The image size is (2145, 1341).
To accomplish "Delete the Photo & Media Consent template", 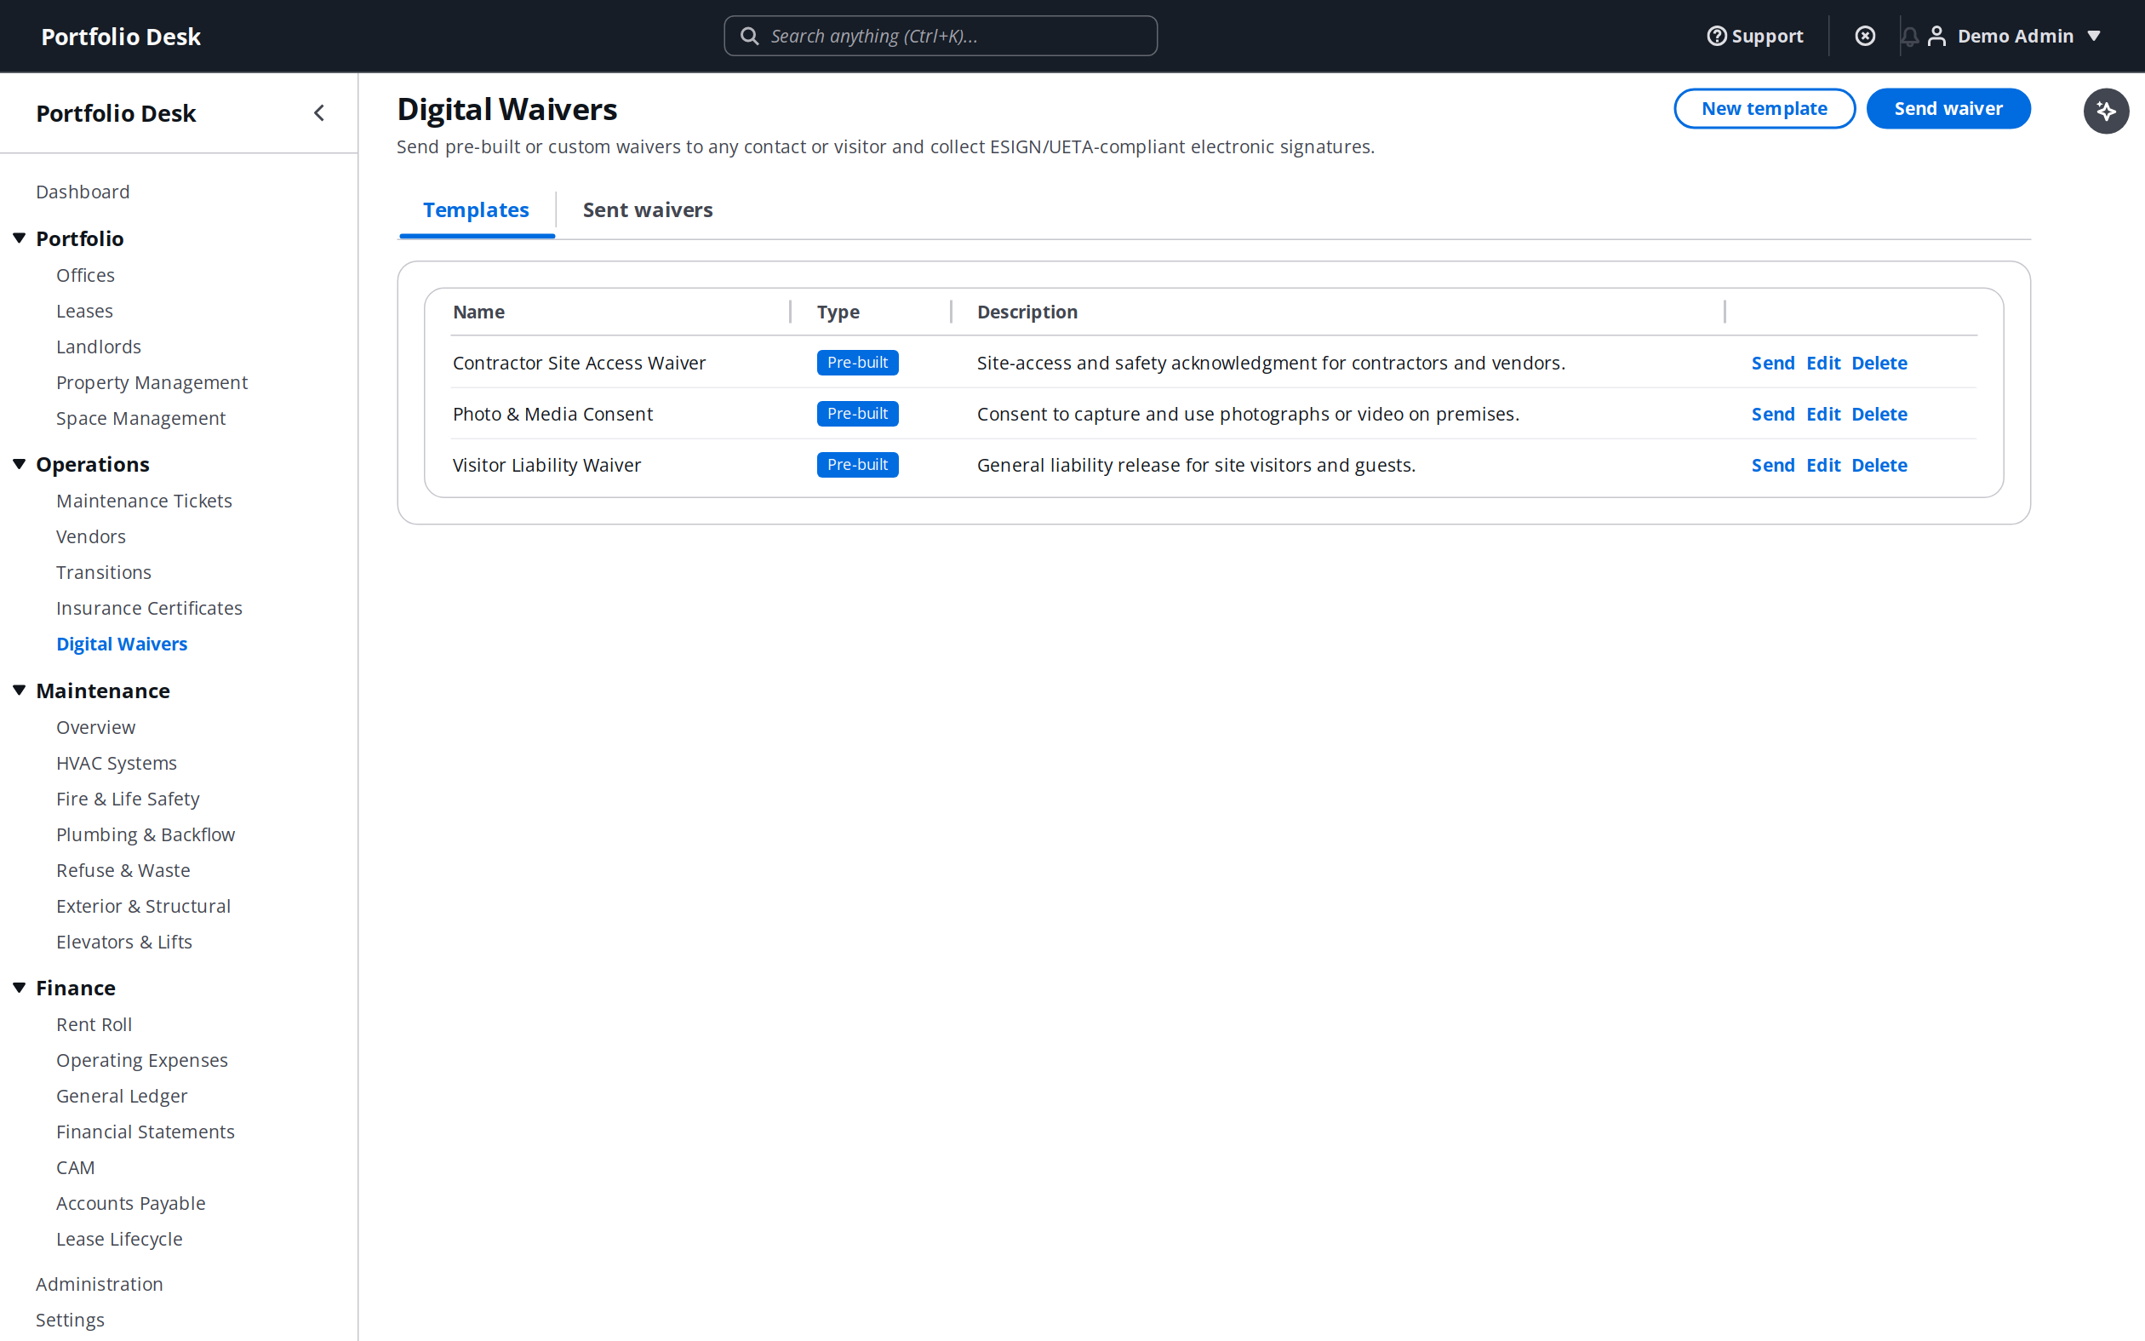I will tap(1879, 414).
